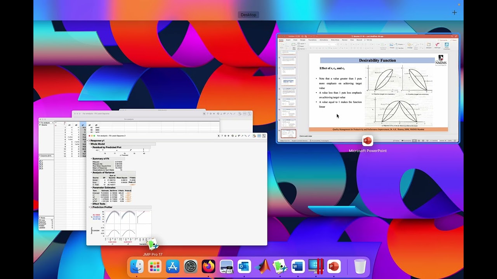Click Share button in PowerPoint window
497x279 pixels.
[454, 40]
